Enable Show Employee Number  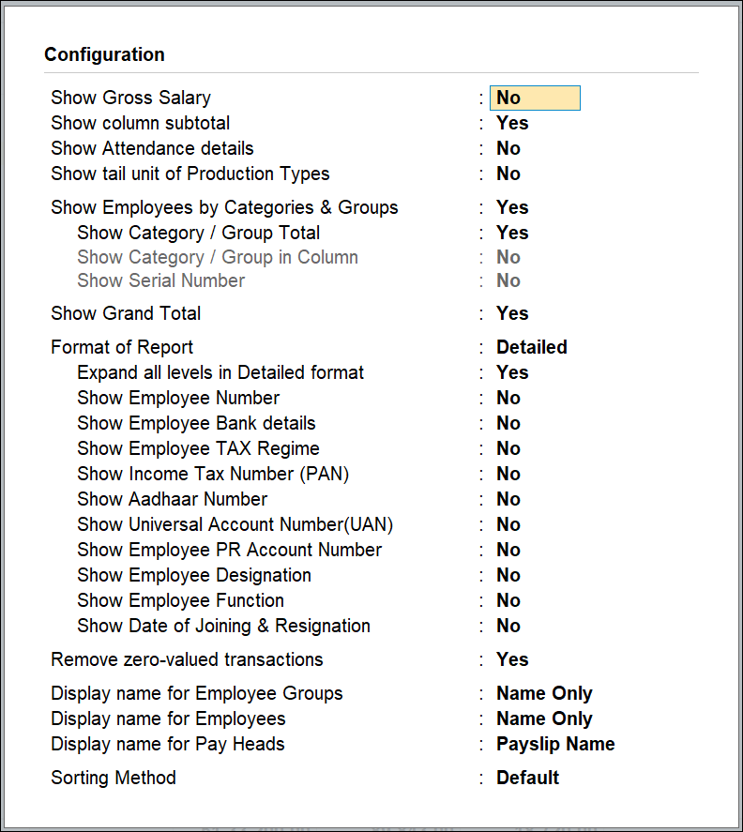508,398
